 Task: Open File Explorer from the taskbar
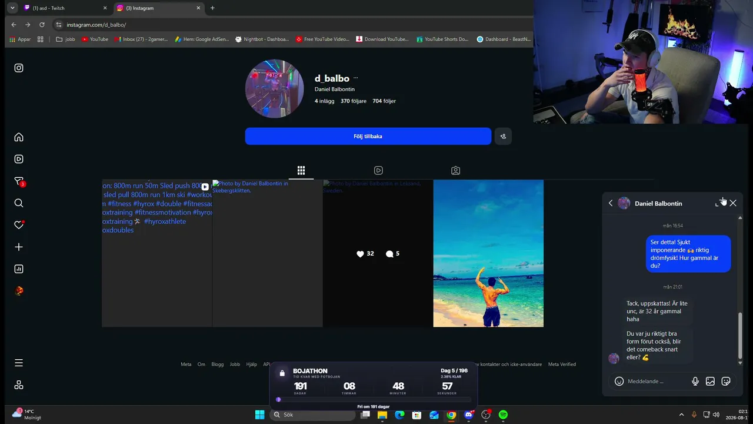(382, 415)
